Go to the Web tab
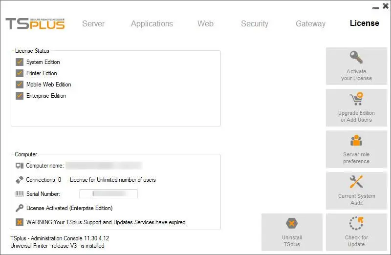 [x=205, y=23]
